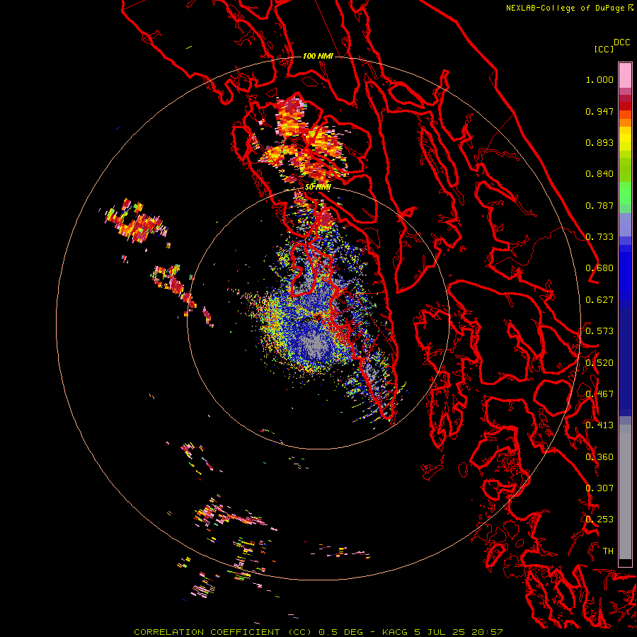Screen dimensions: 637x637
Task: Click the 50 NMI range ring label
Action: coord(318,187)
